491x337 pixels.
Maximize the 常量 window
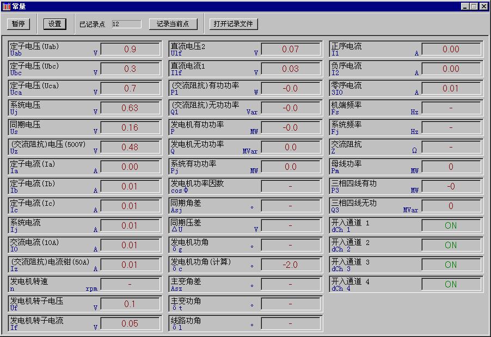474,6
